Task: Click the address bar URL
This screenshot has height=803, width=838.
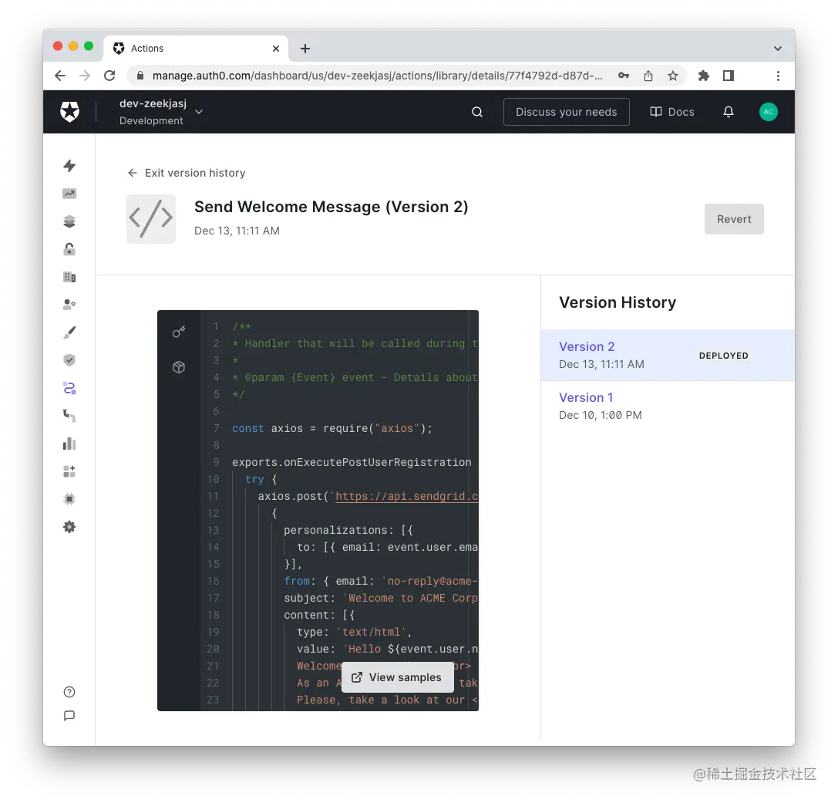Action: 377,76
